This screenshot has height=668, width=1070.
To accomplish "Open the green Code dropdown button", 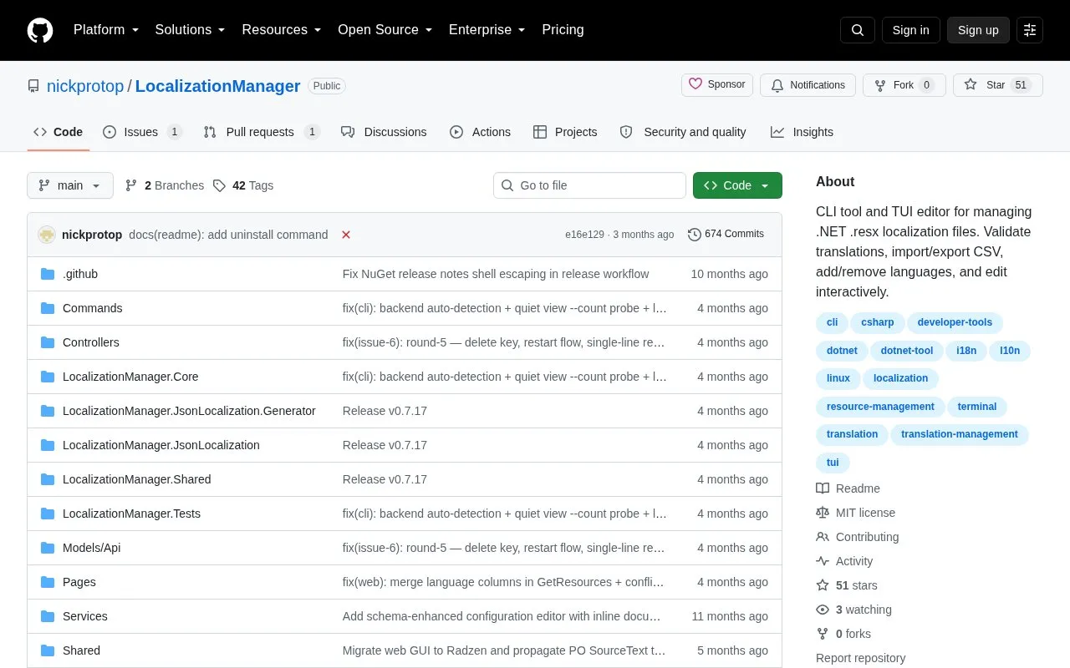I will pos(737,185).
